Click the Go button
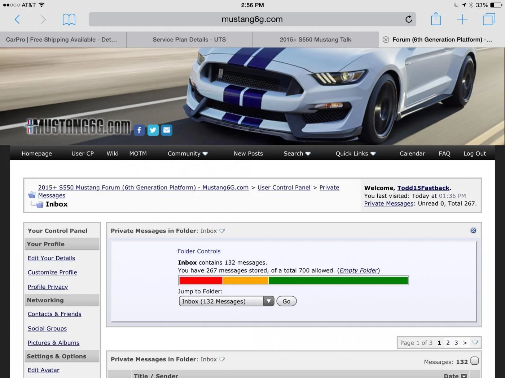Image resolution: width=505 pixels, height=378 pixels. (286, 301)
